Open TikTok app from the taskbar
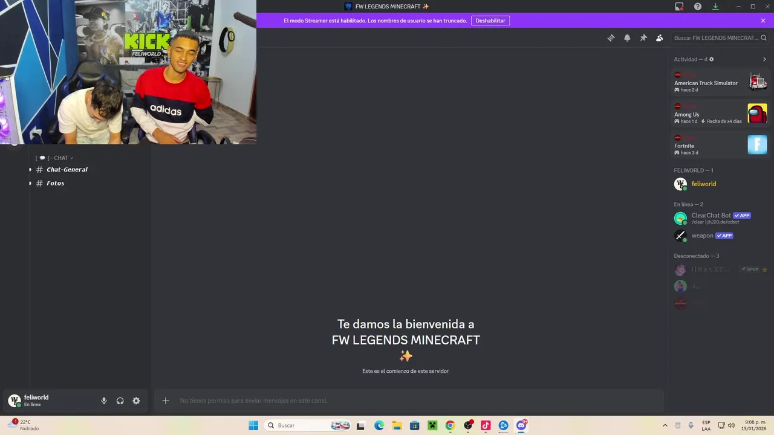Viewport: 774px width, 435px height. (x=486, y=425)
